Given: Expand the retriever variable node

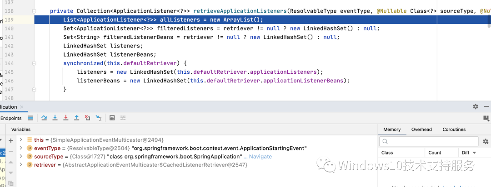Looking at the screenshot, I should (21, 164).
